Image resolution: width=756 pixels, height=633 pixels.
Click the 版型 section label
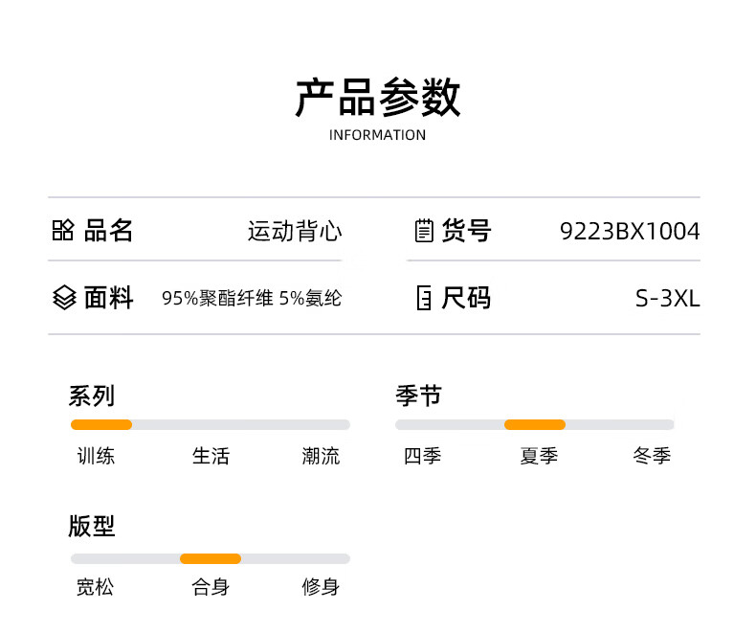(92, 526)
